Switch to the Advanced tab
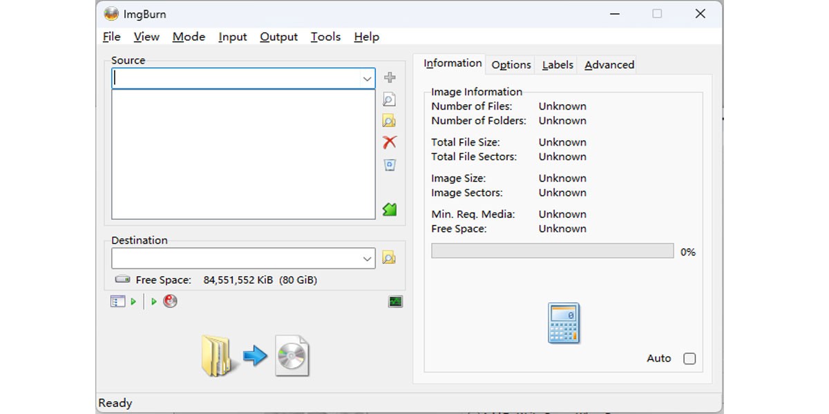 [609, 65]
